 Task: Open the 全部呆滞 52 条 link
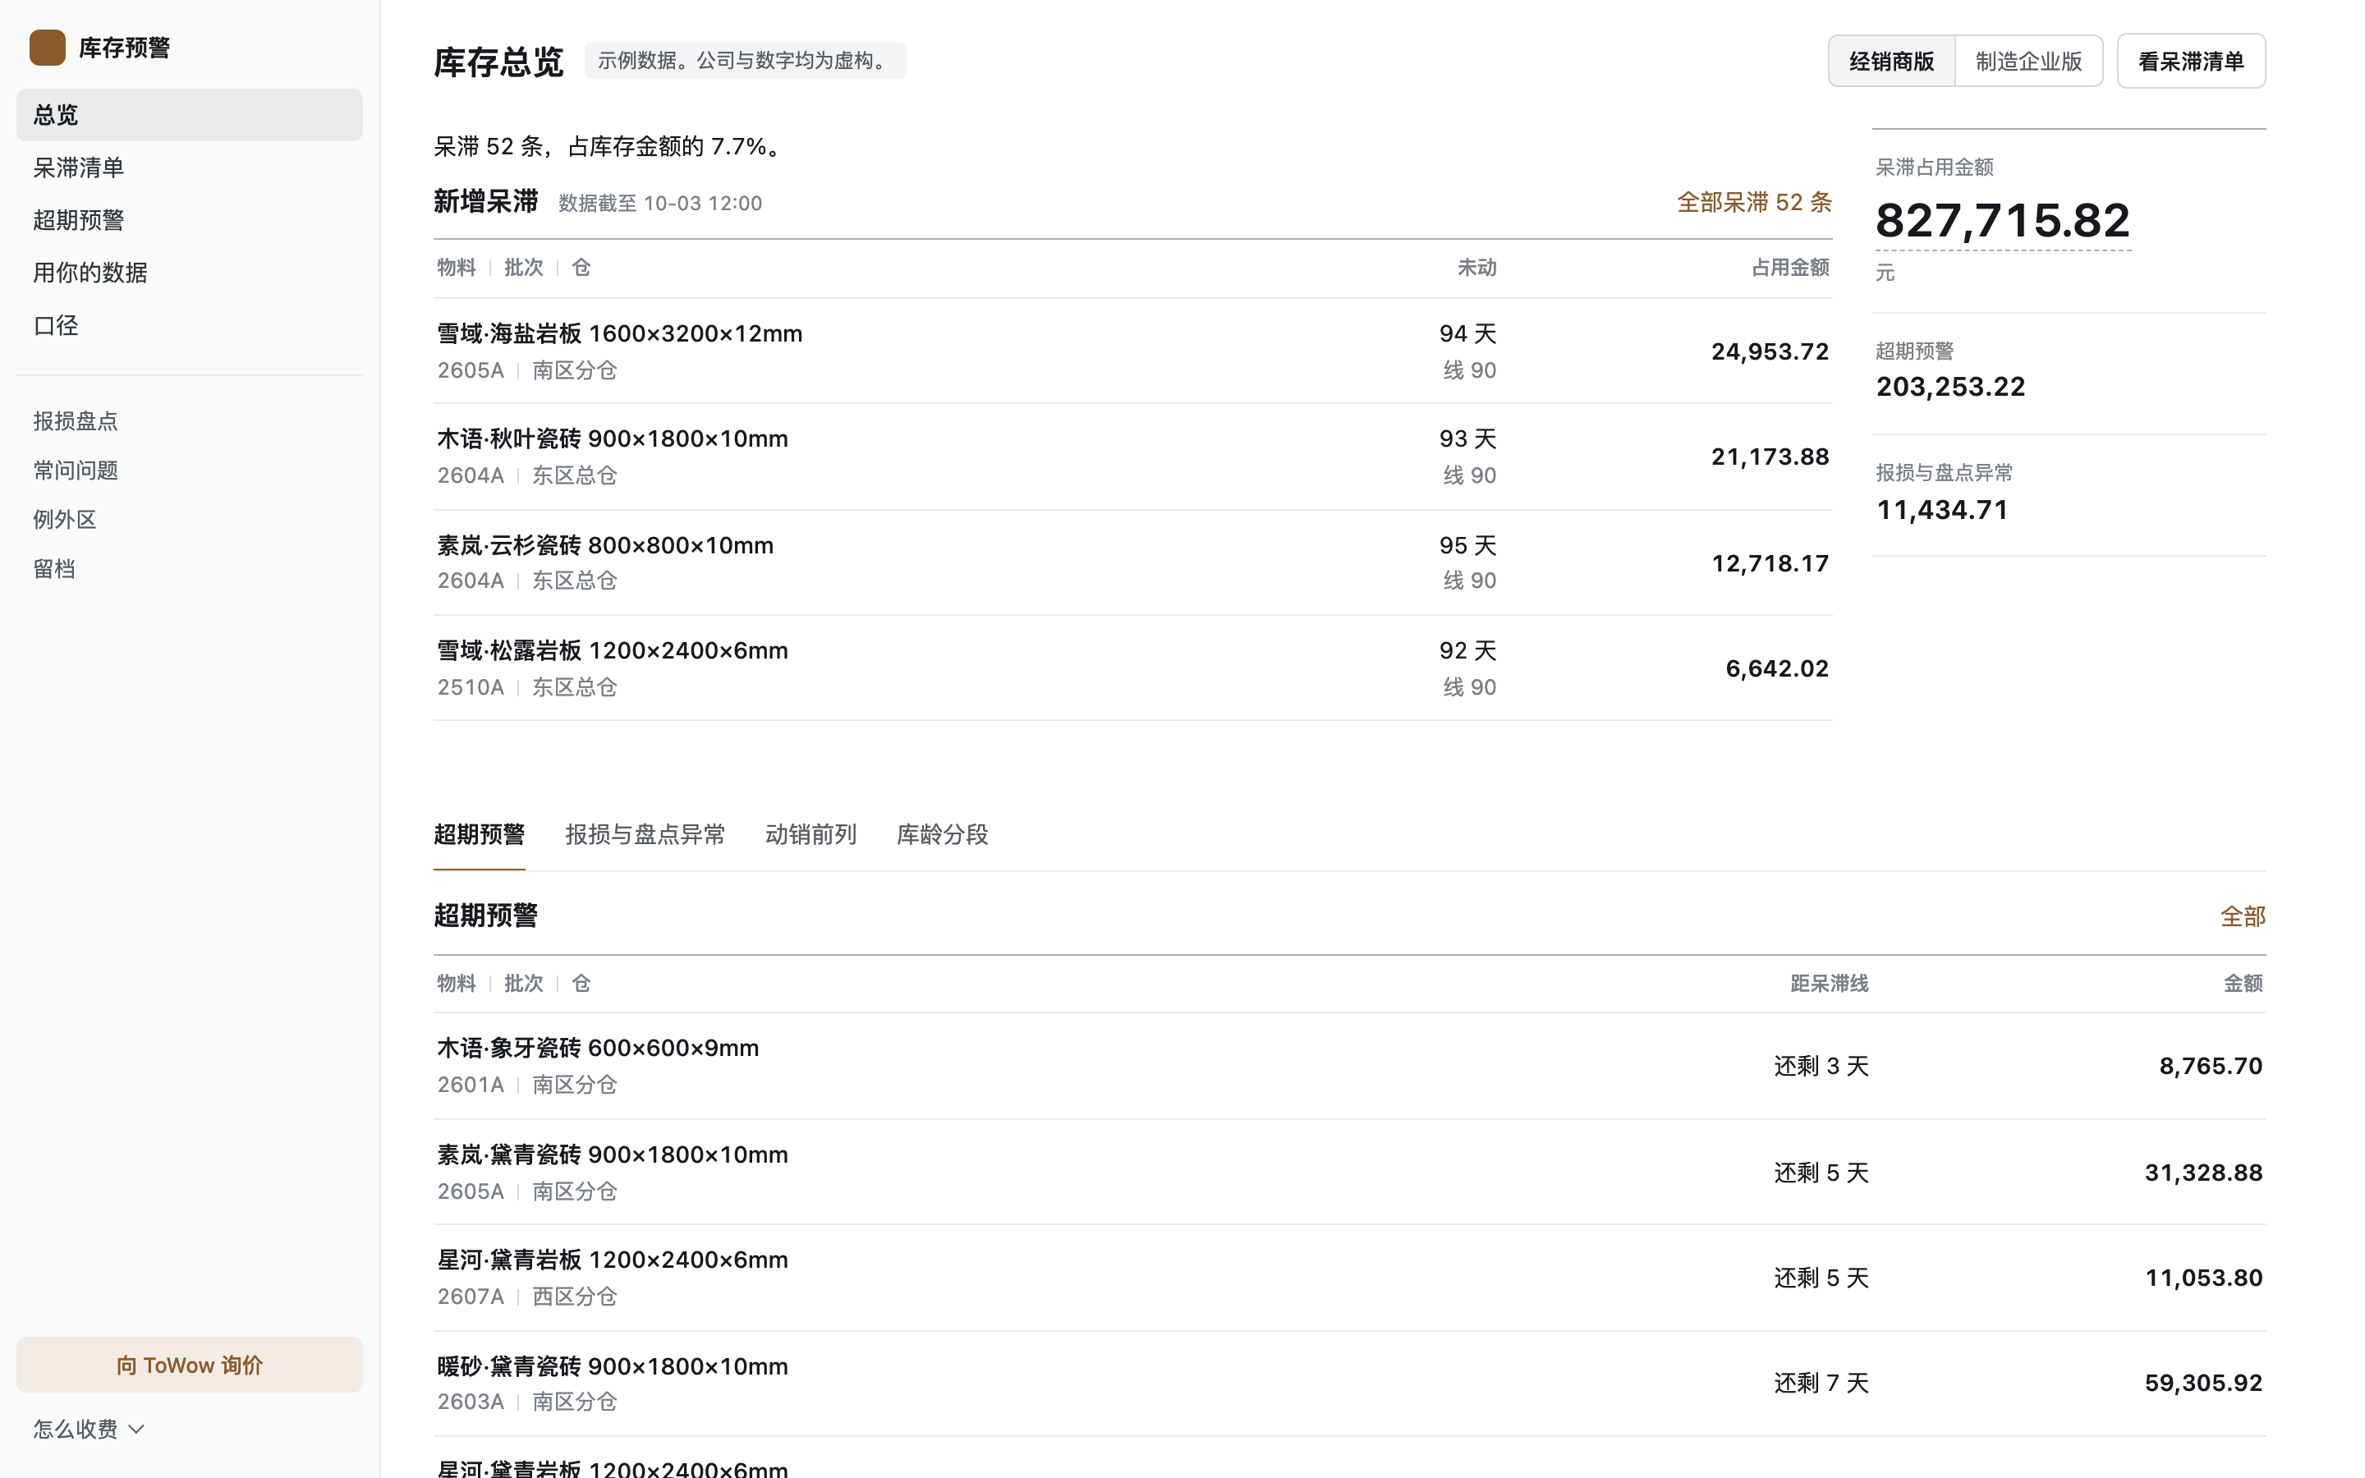(x=1754, y=202)
